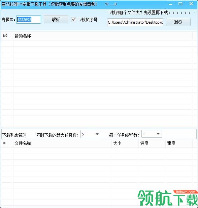Click the 大小 column header
198x208 pixels.
(x=125, y=143)
